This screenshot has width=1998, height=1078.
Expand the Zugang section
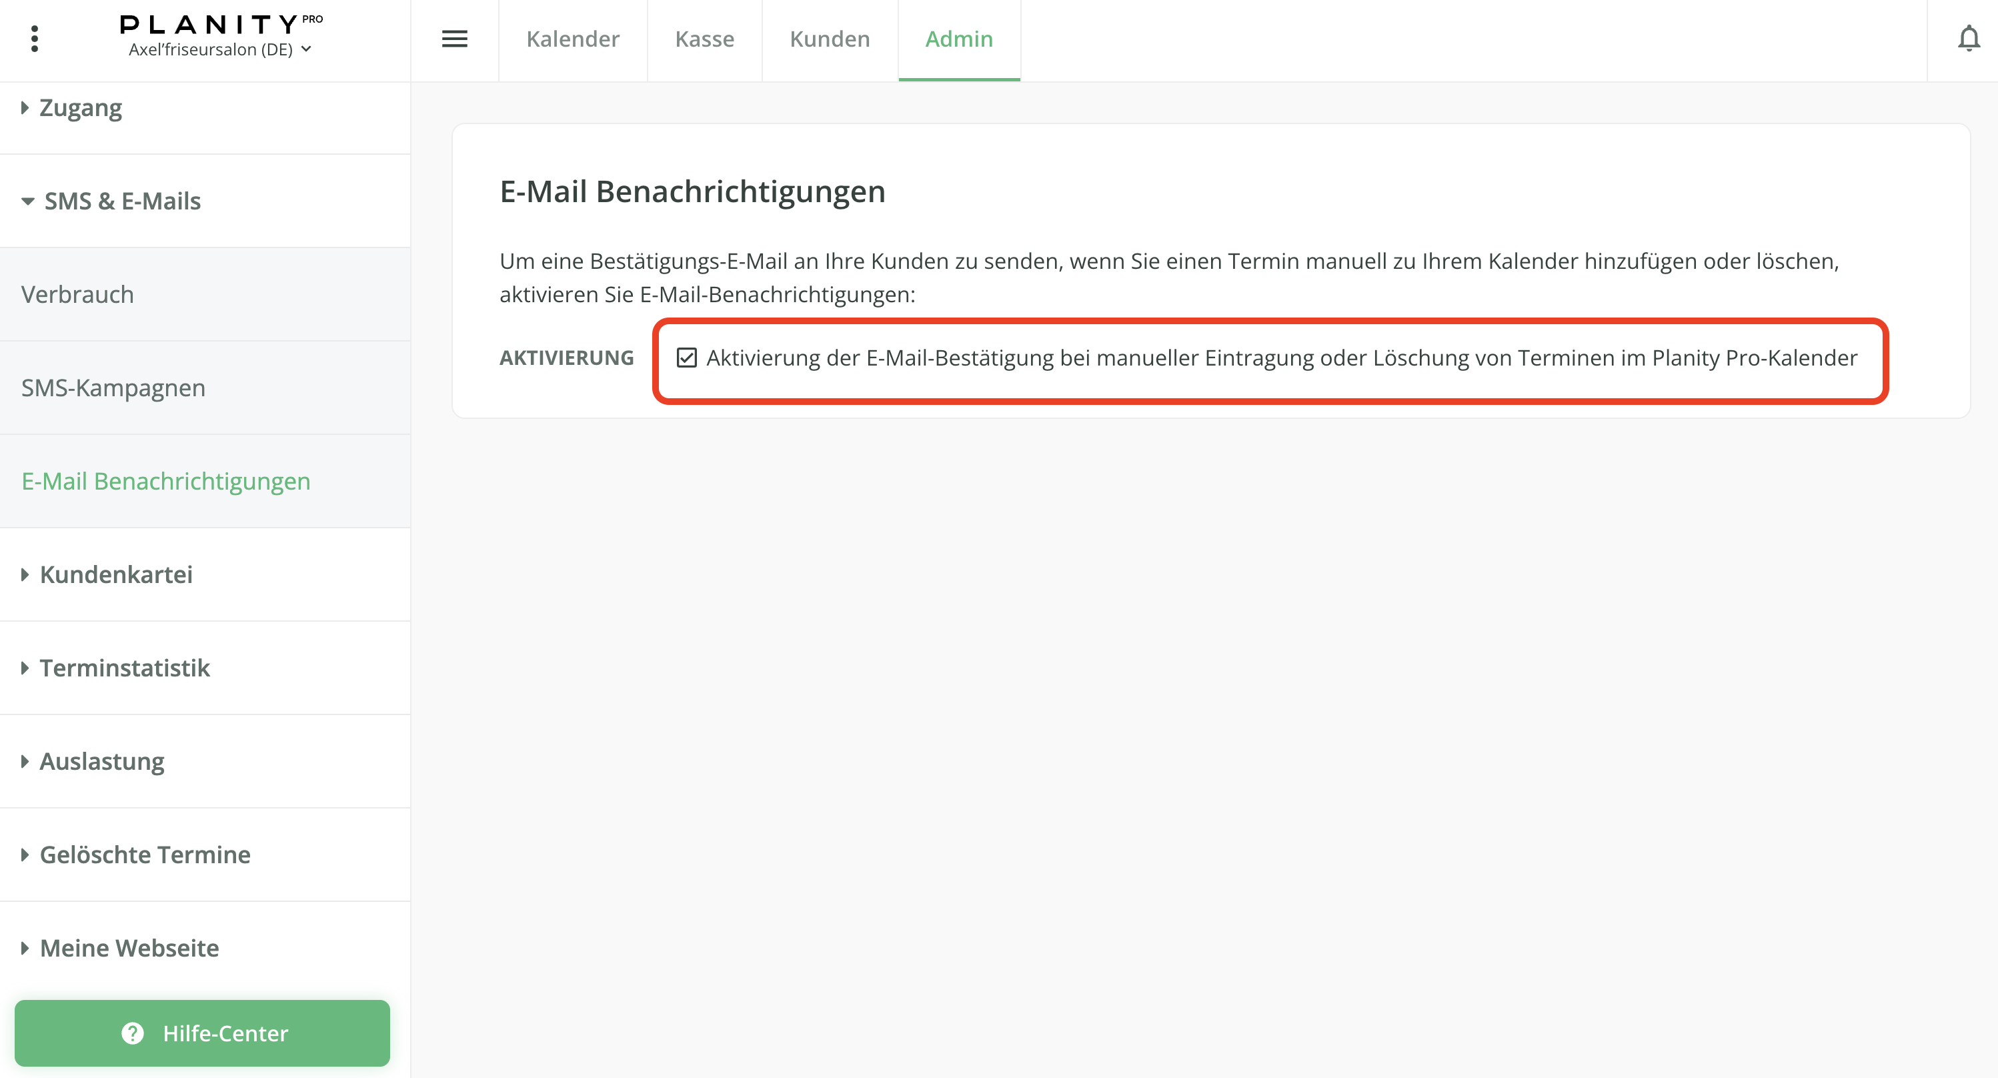click(x=81, y=108)
